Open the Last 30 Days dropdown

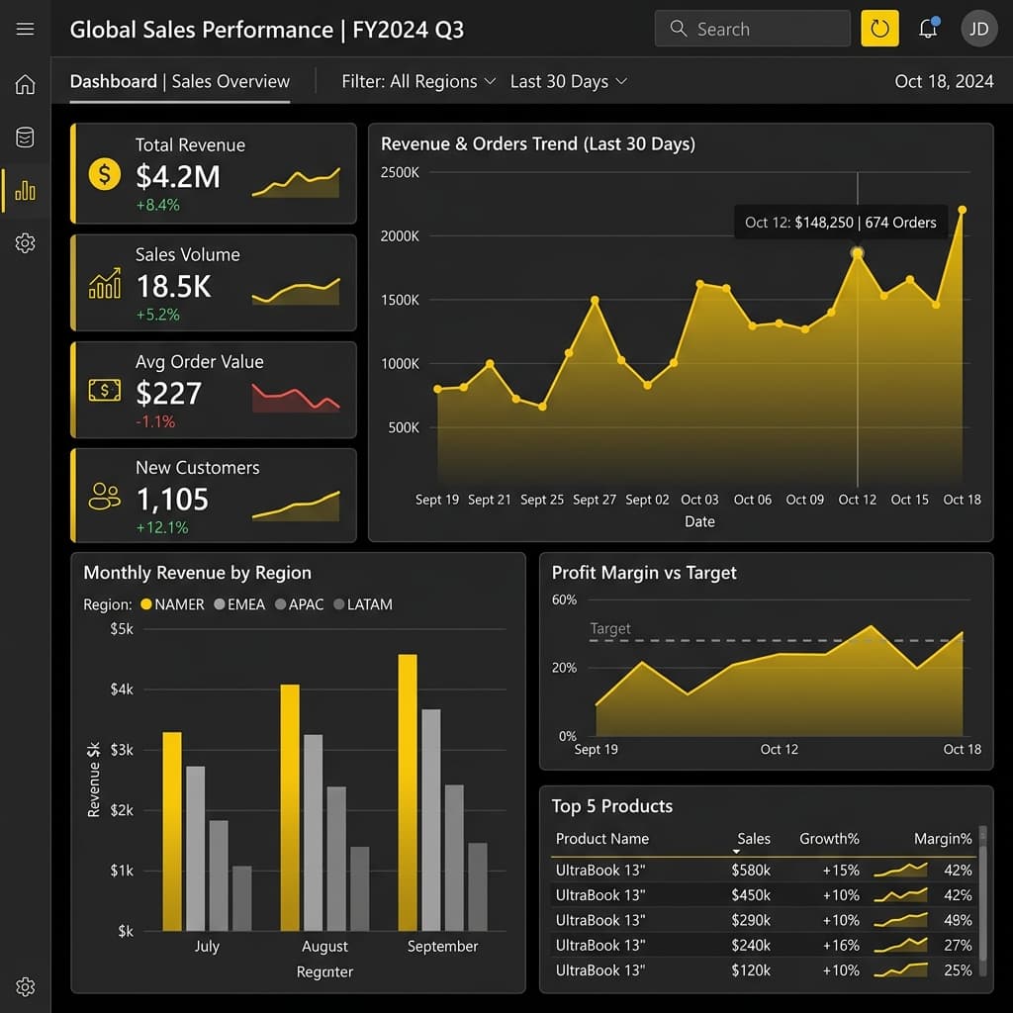569,81
